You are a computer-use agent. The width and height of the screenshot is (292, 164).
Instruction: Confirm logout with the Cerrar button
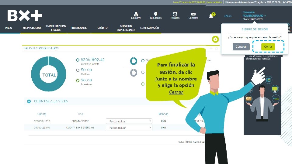(268, 47)
